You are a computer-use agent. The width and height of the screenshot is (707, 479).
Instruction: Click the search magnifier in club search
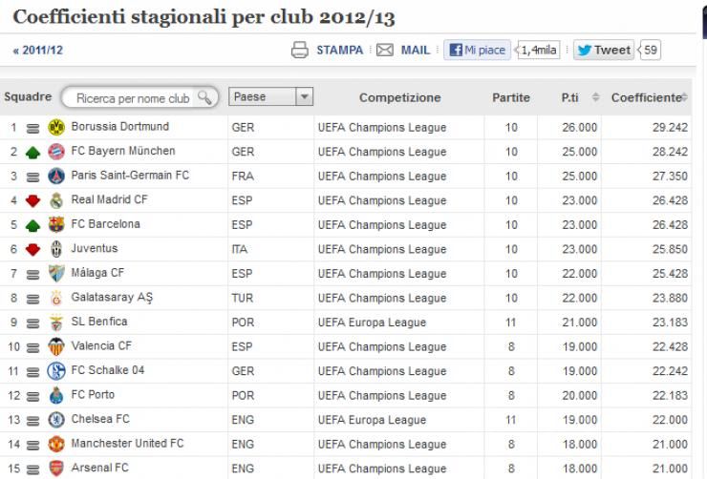[204, 97]
